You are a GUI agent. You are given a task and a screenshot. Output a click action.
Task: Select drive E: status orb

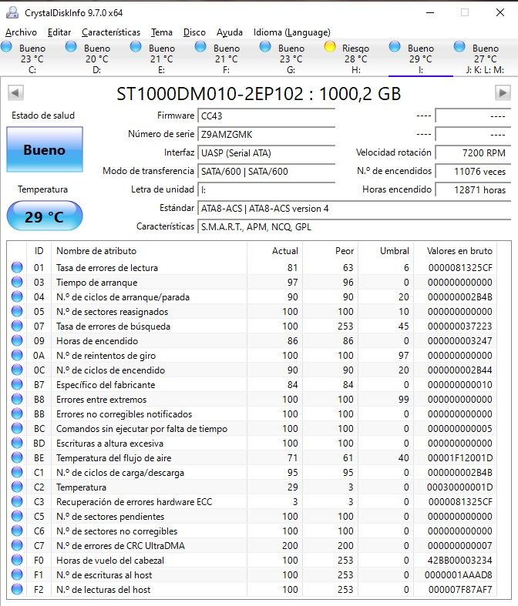(x=136, y=47)
